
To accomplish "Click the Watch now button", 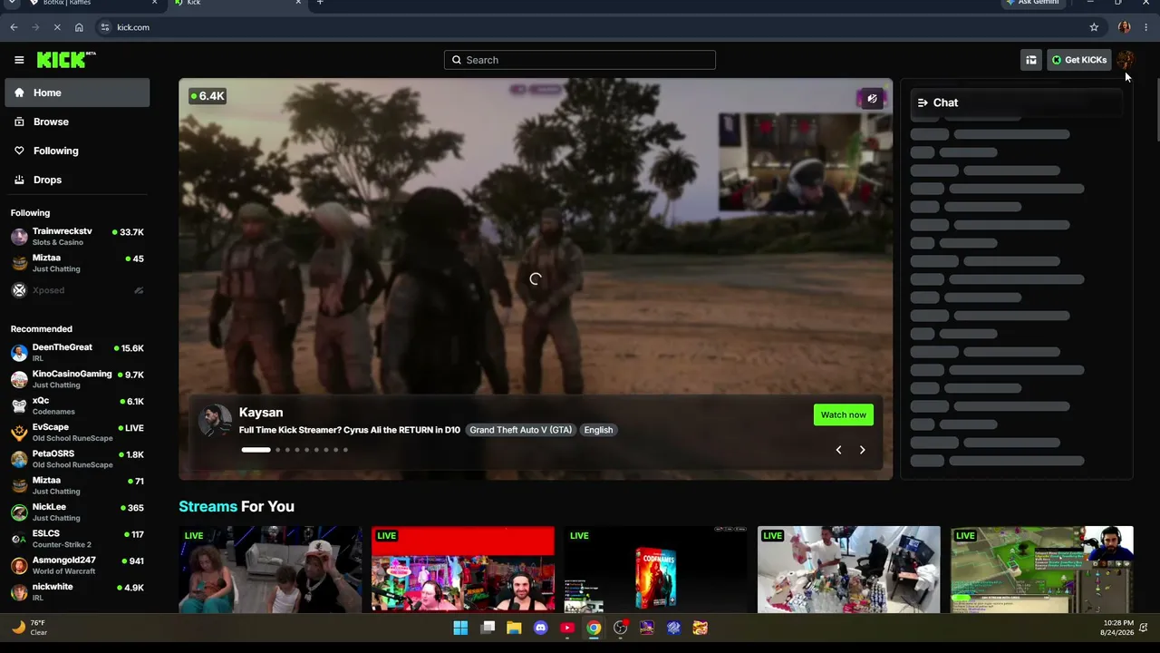I will point(843,414).
